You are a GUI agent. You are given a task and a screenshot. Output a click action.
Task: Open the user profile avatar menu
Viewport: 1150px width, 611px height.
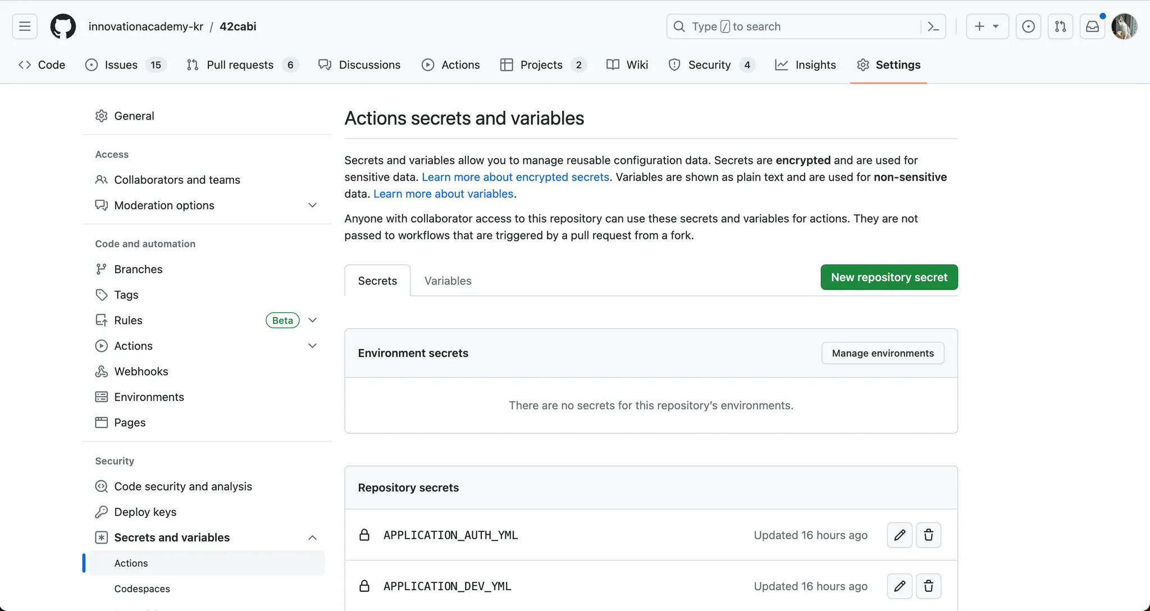click(x=1124, y=26)
